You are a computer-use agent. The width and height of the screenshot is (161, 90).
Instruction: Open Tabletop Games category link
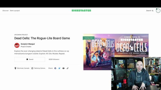coord(38,68)
